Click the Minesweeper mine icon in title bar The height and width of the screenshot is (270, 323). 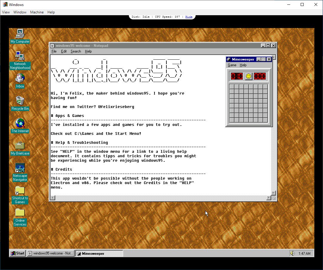pyautogui.click(x=229, y=59)
